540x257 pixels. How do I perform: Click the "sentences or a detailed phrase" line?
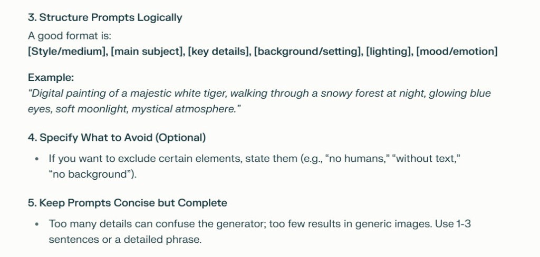(125, 239)
